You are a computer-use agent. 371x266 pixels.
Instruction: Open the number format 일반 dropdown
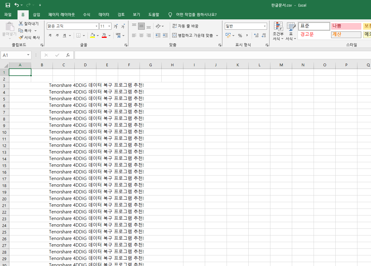coord(265,26)
